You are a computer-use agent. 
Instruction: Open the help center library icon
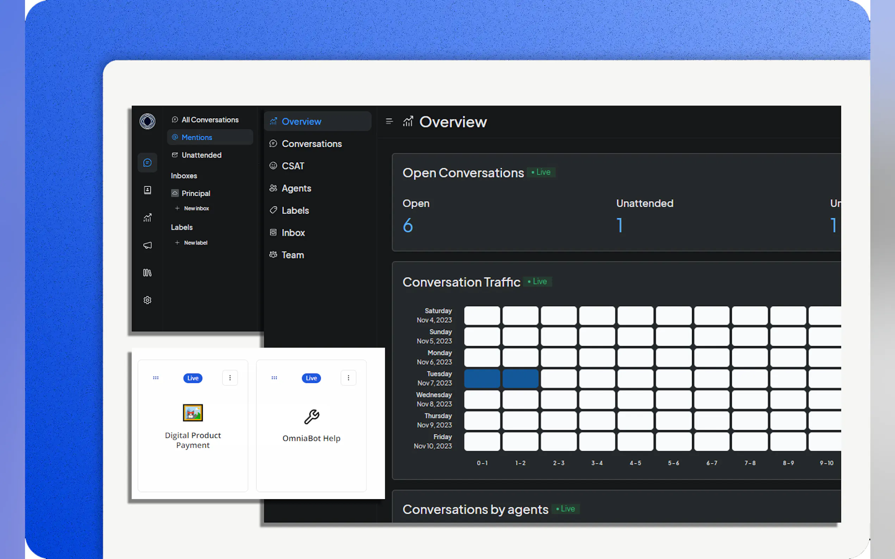click(147, 273)
